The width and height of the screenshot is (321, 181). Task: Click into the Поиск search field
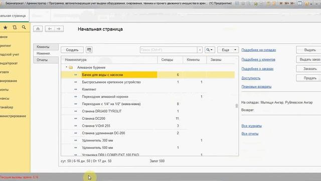pos(169,50)
